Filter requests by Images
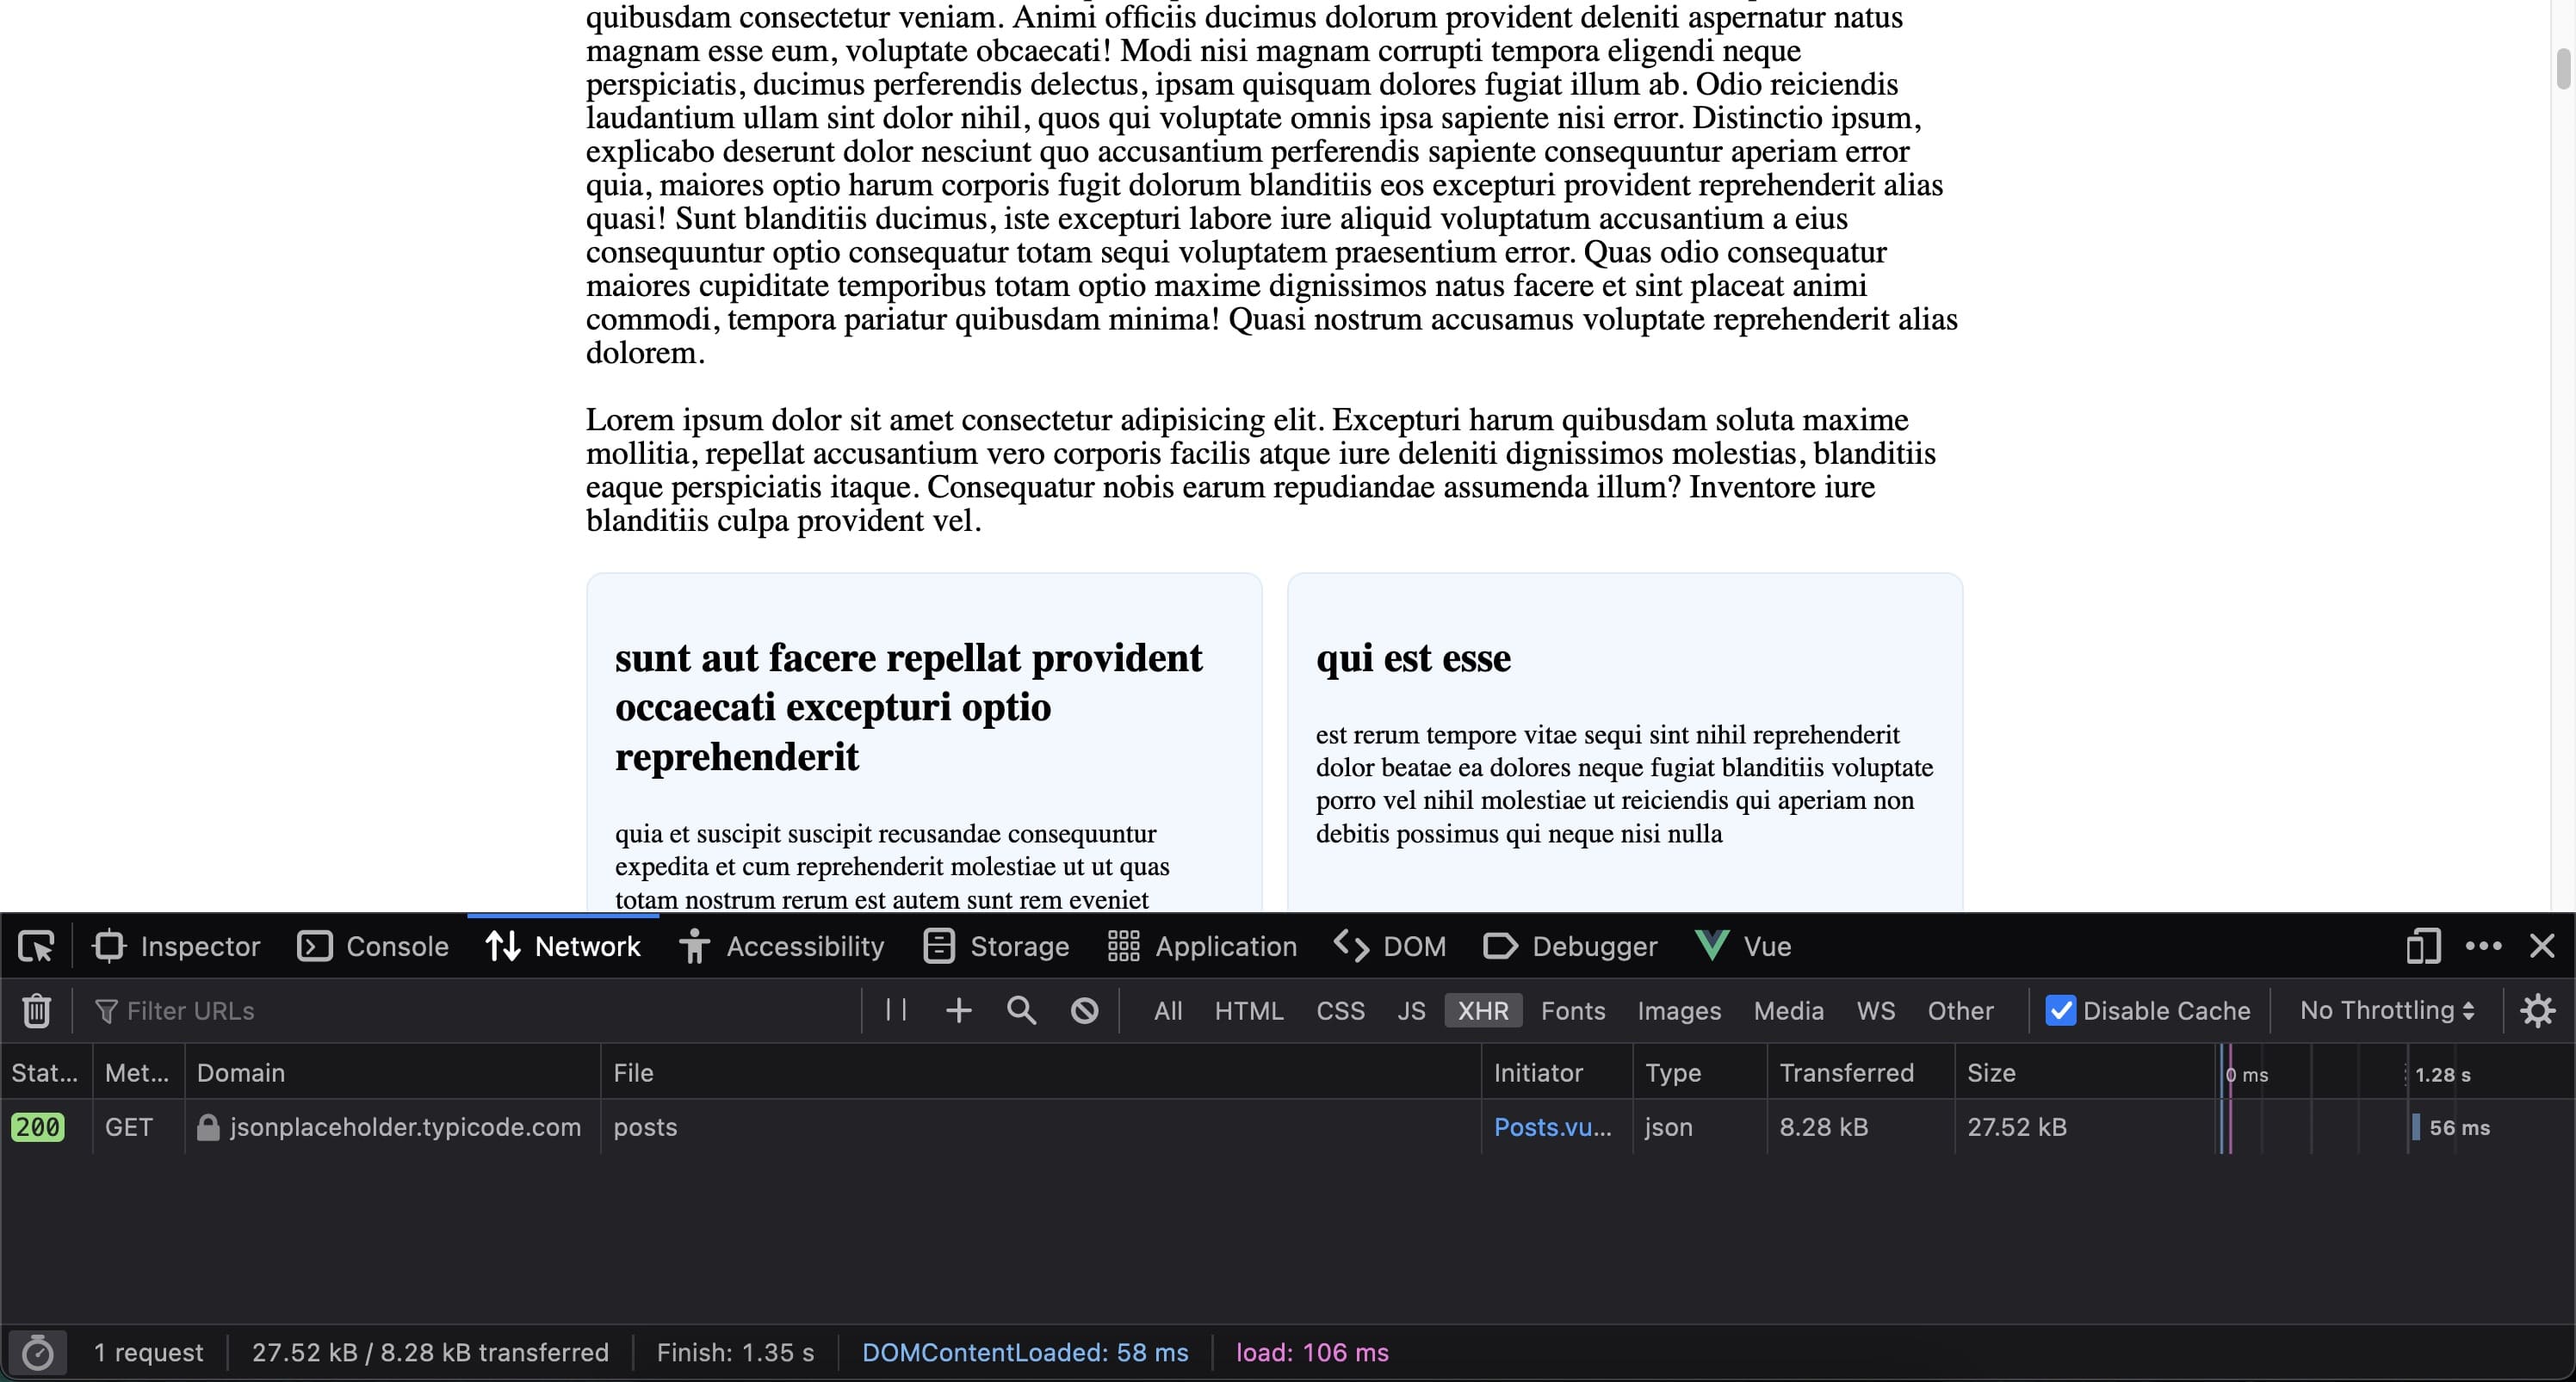This screenshot has width=2576, height=1382. tap(1678, 1010)
